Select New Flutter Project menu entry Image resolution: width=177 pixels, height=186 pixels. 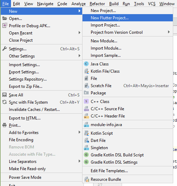128,18
